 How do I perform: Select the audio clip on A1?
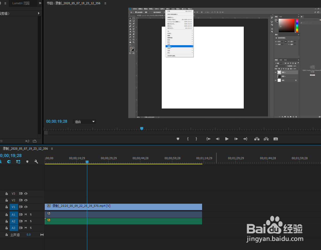(123, 215)
